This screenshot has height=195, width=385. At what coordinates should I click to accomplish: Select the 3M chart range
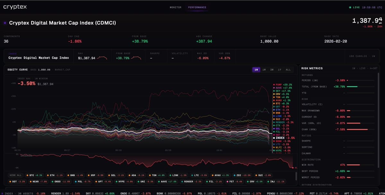coord(272,70)
